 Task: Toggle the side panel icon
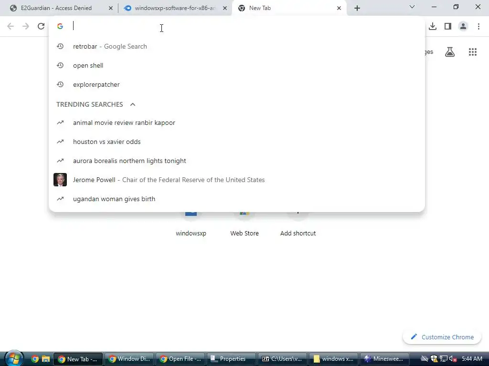[448, 26]
